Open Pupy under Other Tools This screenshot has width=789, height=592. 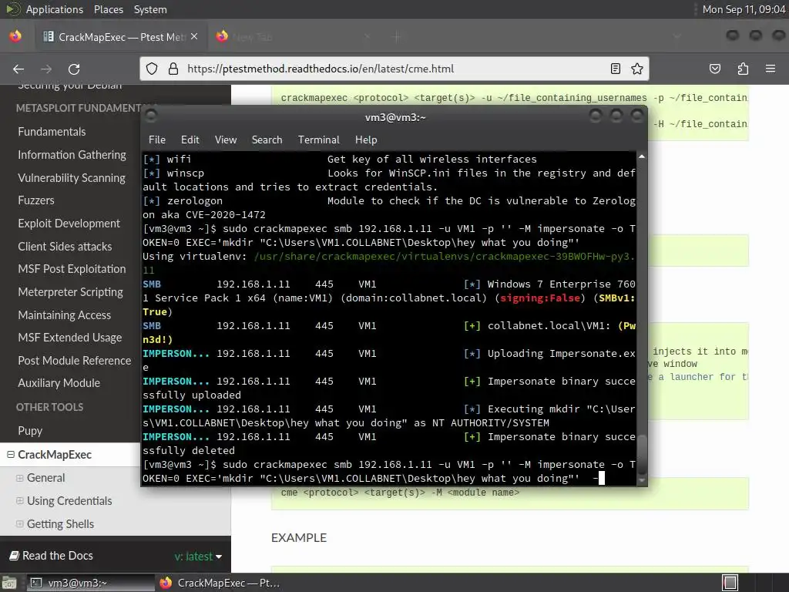30,431
